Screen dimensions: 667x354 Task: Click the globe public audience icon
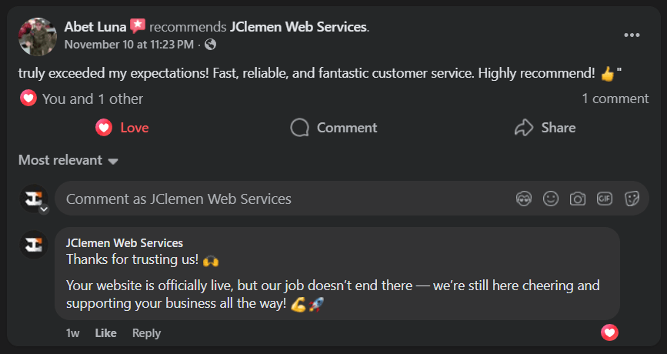(211, 45)
